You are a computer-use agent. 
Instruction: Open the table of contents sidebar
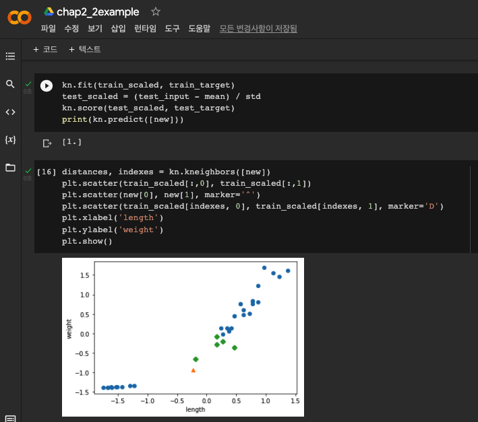pos(10,56)
